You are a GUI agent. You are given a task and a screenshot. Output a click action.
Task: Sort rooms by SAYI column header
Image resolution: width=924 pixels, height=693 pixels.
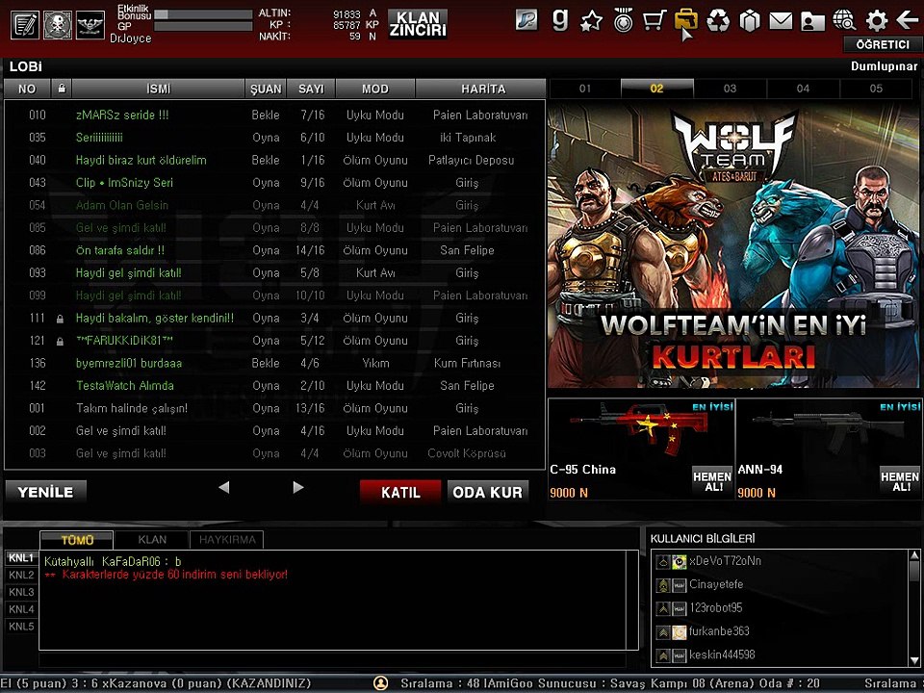pyautogui.click(x=311, y=89)
